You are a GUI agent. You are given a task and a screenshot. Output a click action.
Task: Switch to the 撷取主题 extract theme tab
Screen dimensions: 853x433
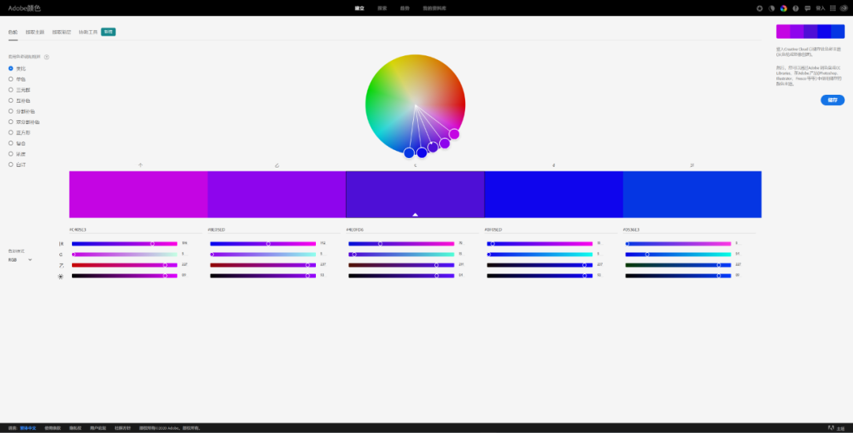pyautogui.click(x=35, y=32)
